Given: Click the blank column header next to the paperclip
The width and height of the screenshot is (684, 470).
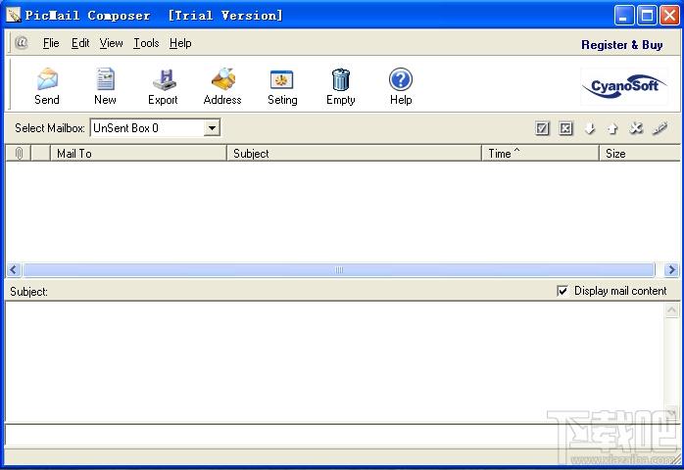Looking at the screenshot, I should [x=41, y=154].
